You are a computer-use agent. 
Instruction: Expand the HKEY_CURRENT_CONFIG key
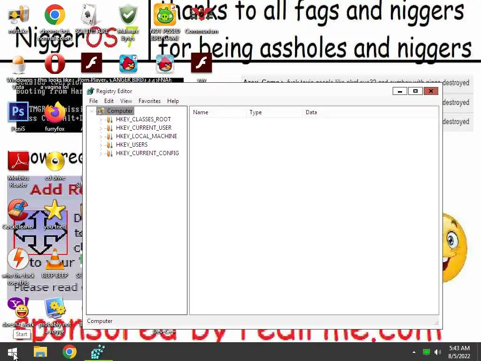pos(101,154)
